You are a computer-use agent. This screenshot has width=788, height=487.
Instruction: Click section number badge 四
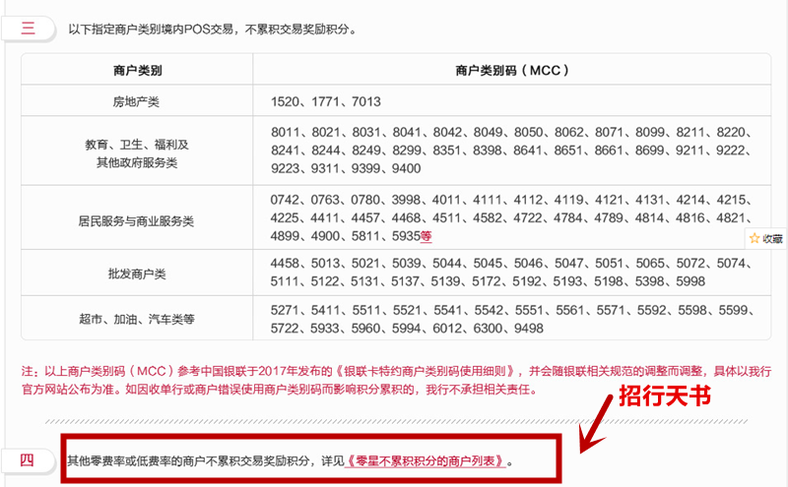(x=27, y=459)
